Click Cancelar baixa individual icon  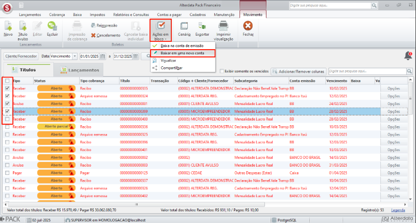(x=136, y=26)
